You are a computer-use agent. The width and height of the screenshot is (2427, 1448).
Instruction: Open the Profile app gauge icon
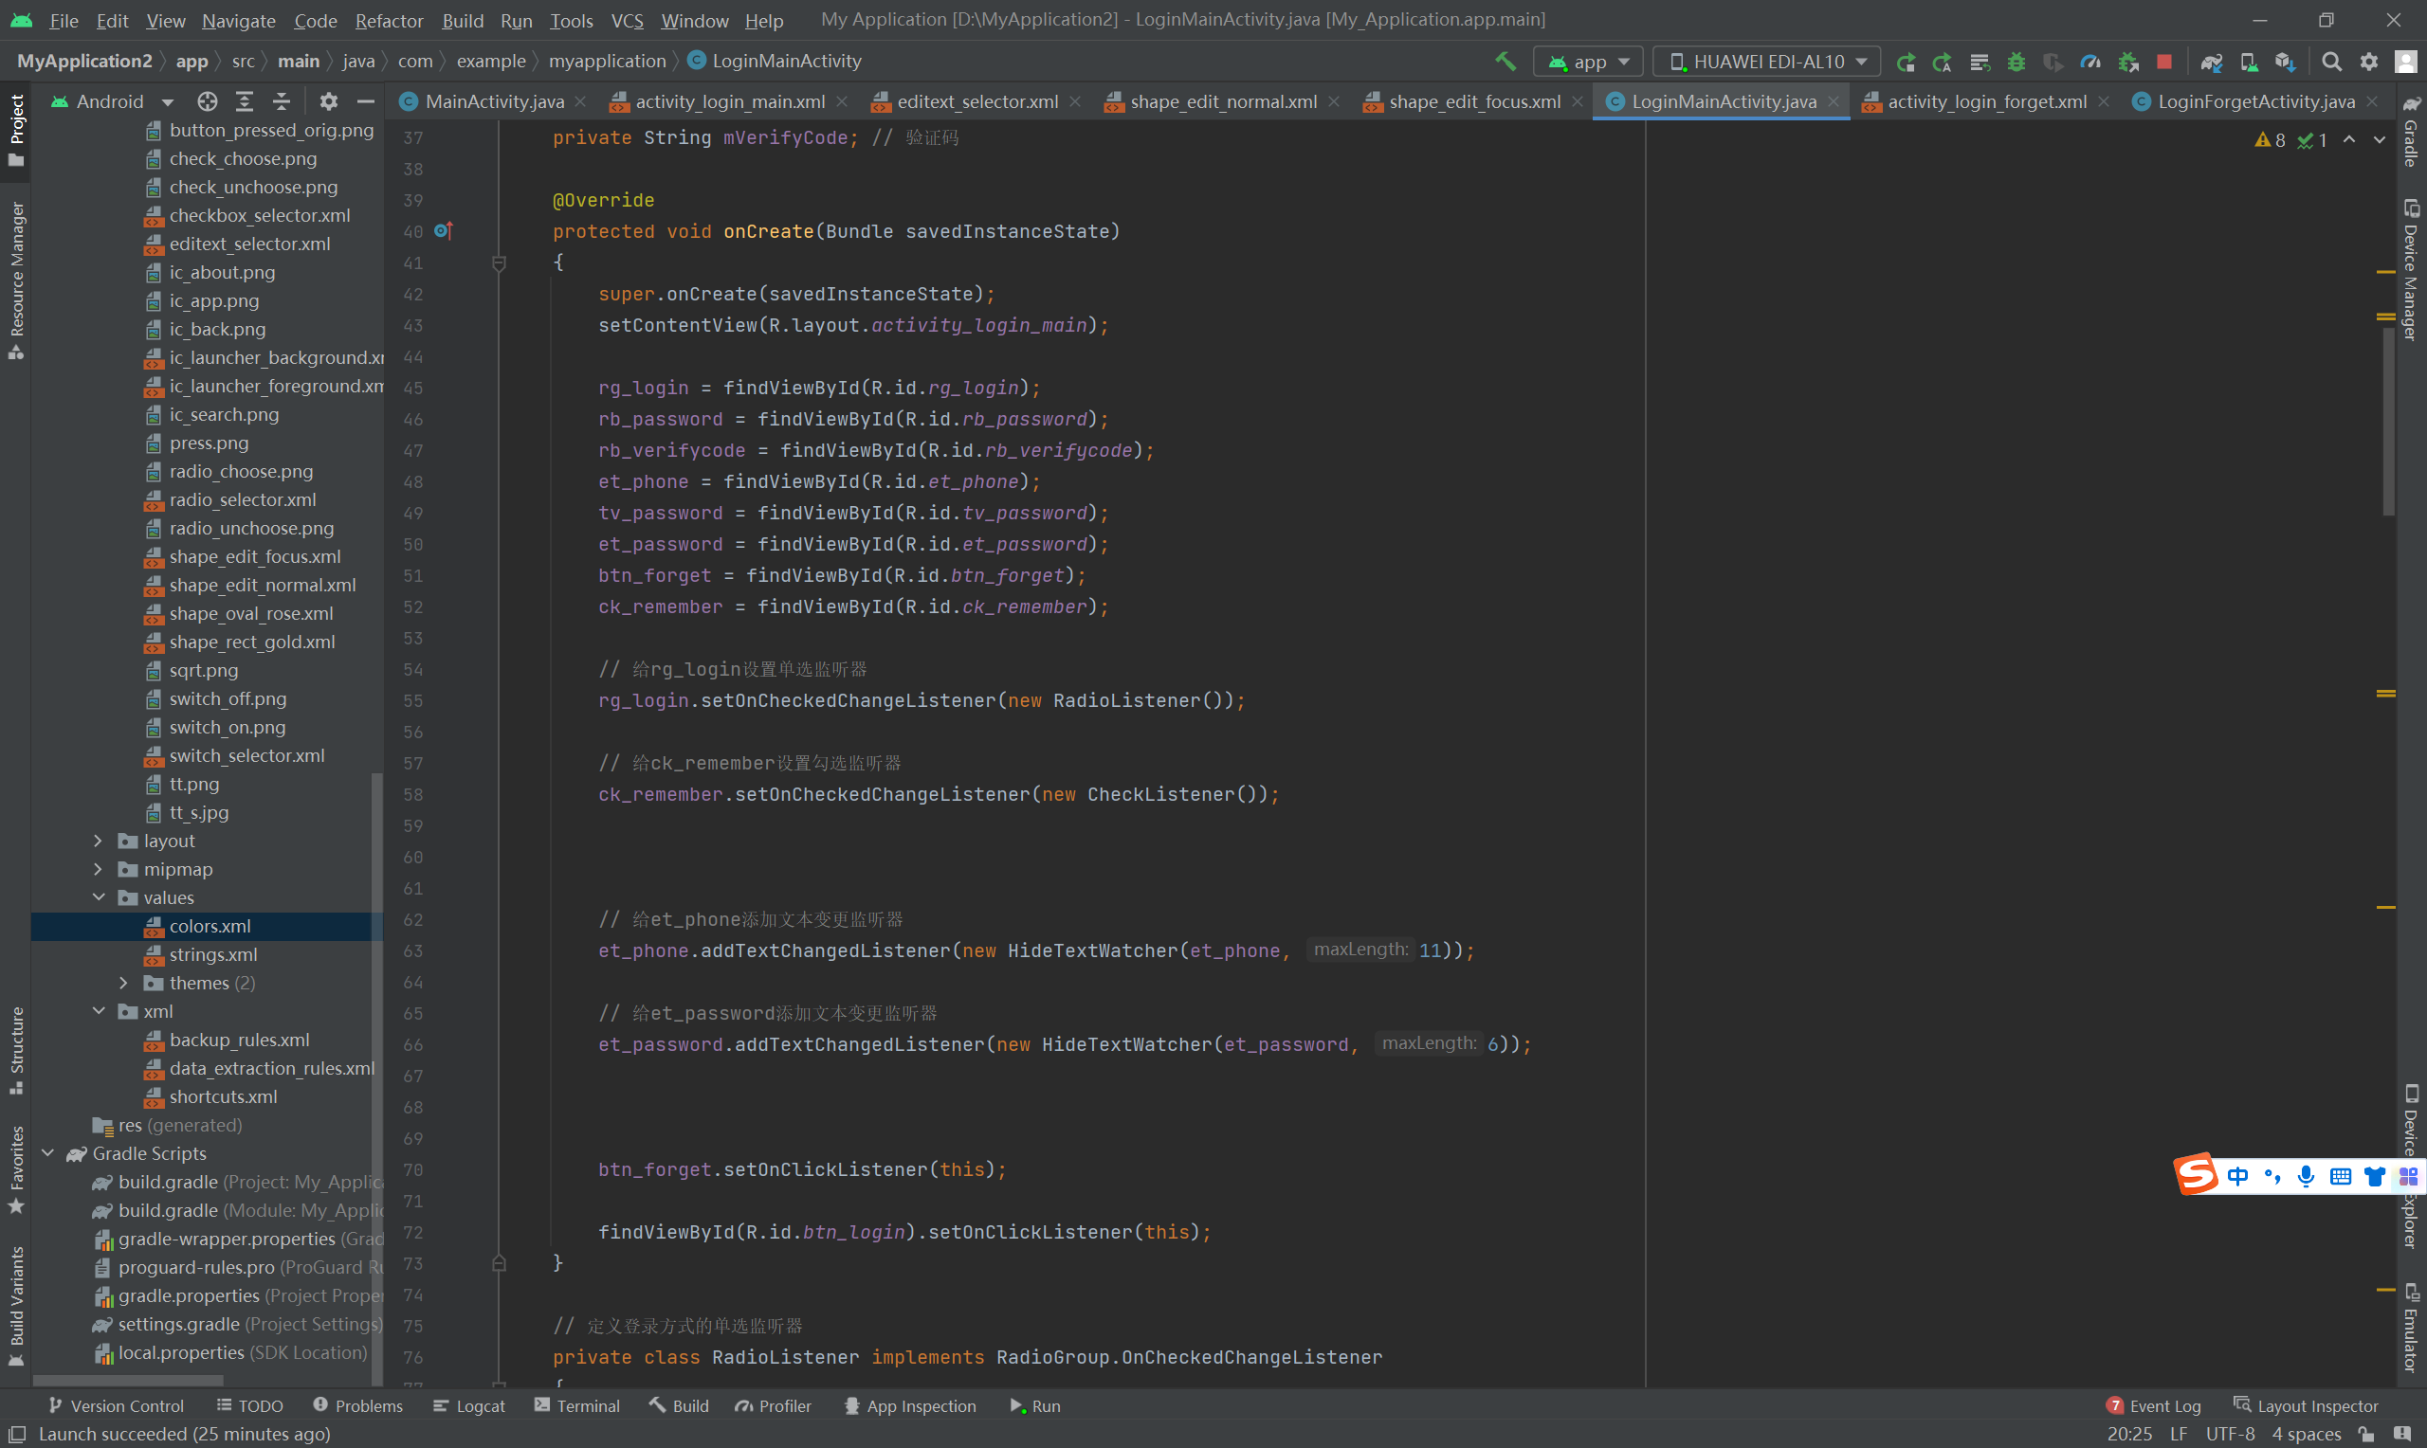point(2089,62)
